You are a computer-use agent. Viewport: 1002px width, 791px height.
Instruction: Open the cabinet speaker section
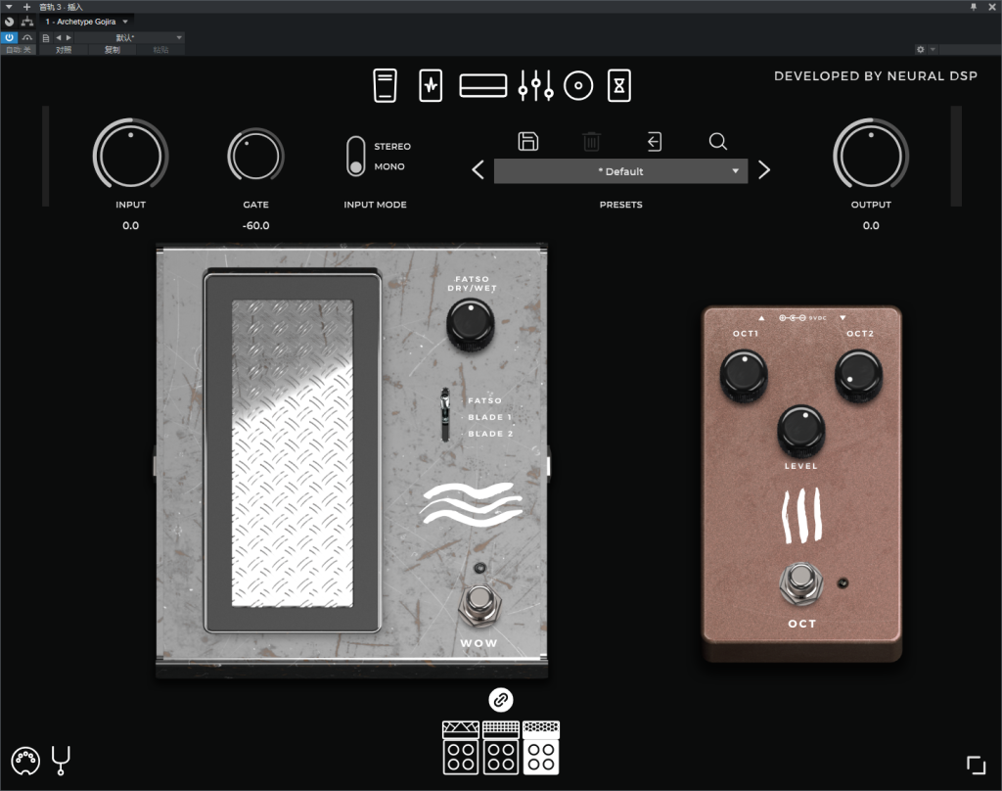coord(578,86)
